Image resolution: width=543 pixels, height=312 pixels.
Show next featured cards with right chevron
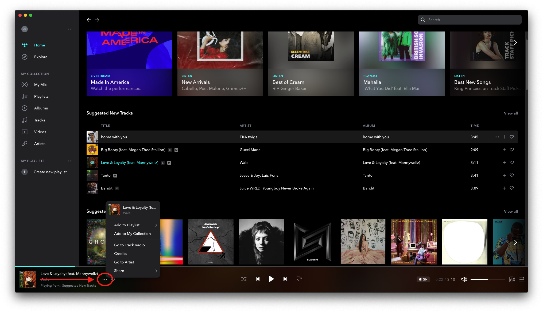coord(515,42)
